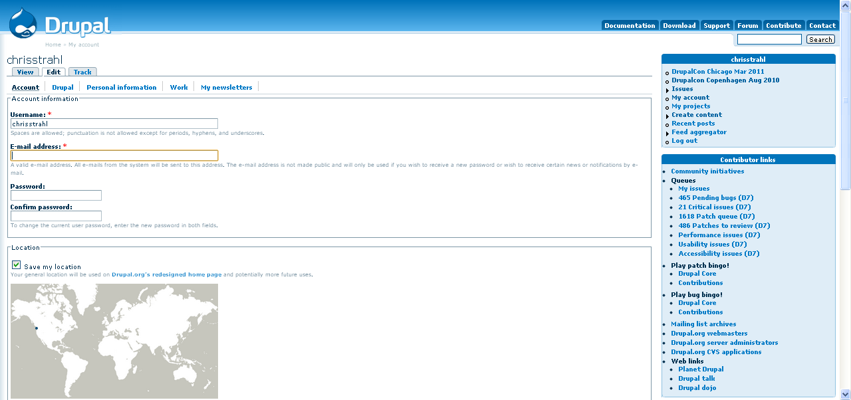This screenshot has width=851, height=400.
Task: Open the View tab
Action: 25,72
